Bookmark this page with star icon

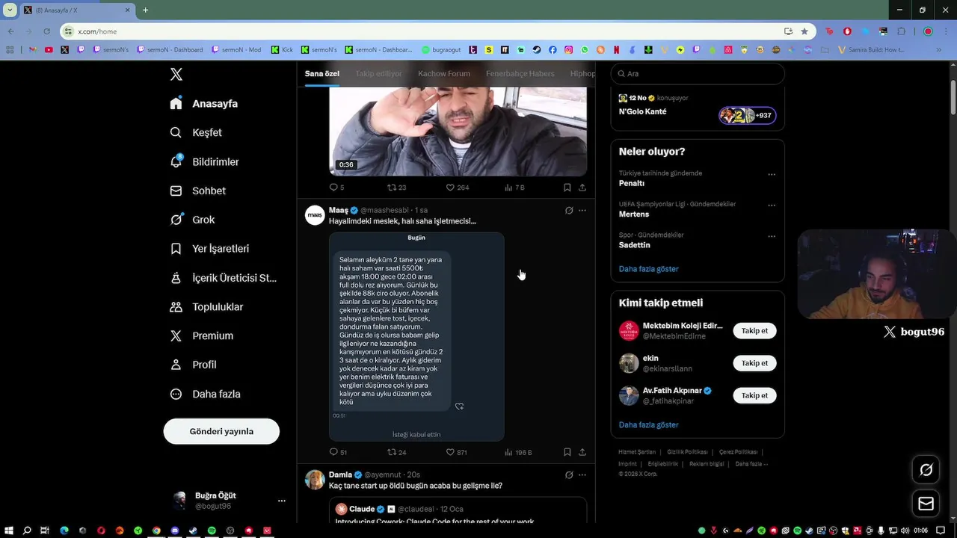(804, 31)
